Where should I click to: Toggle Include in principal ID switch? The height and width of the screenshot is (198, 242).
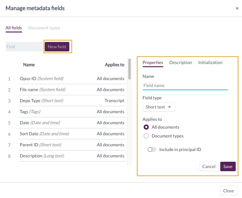[x=152, y=149]
